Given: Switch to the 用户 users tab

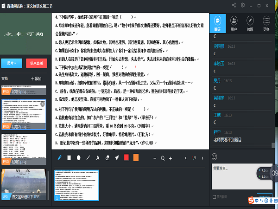Looking at the screenshot, I should point(234,23).
